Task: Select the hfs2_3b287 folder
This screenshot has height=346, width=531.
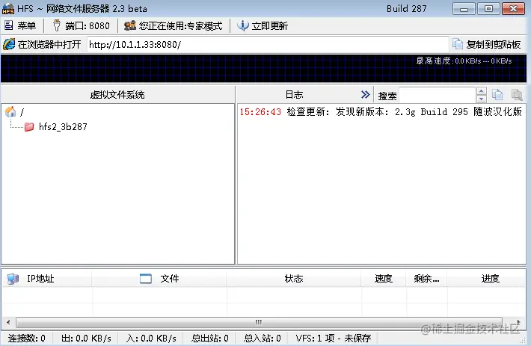Action: pos(56,126)
